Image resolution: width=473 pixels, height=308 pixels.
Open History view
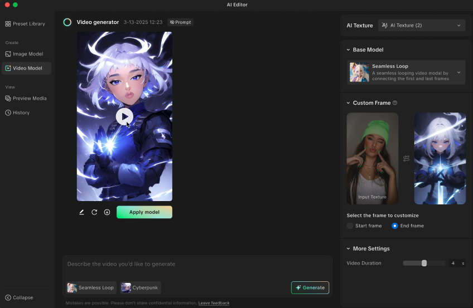17,113
